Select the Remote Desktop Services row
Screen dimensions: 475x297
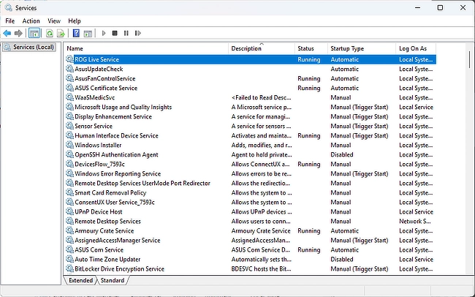251,221
